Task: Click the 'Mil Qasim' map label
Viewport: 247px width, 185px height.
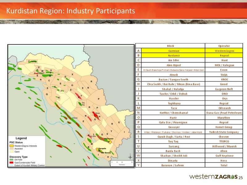Action: coord(106,153)
